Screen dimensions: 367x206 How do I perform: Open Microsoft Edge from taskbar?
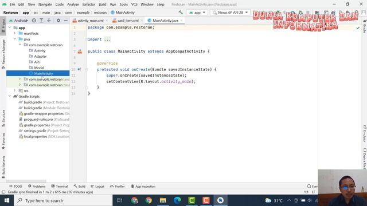(177, 200)
